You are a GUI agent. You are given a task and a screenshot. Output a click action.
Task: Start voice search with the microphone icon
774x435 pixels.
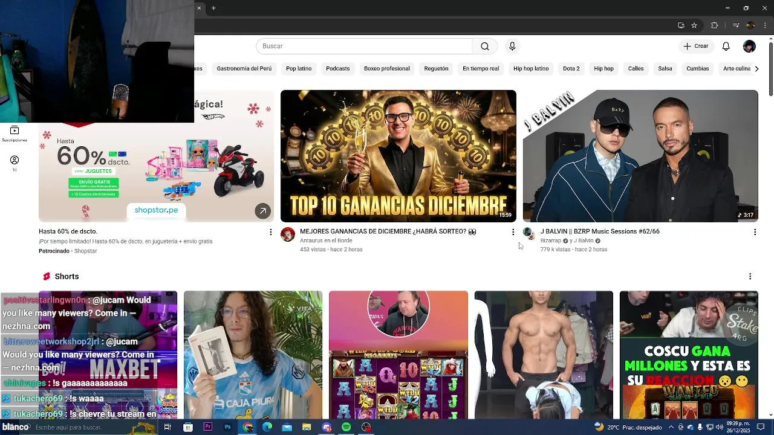[x=512, y=47]
